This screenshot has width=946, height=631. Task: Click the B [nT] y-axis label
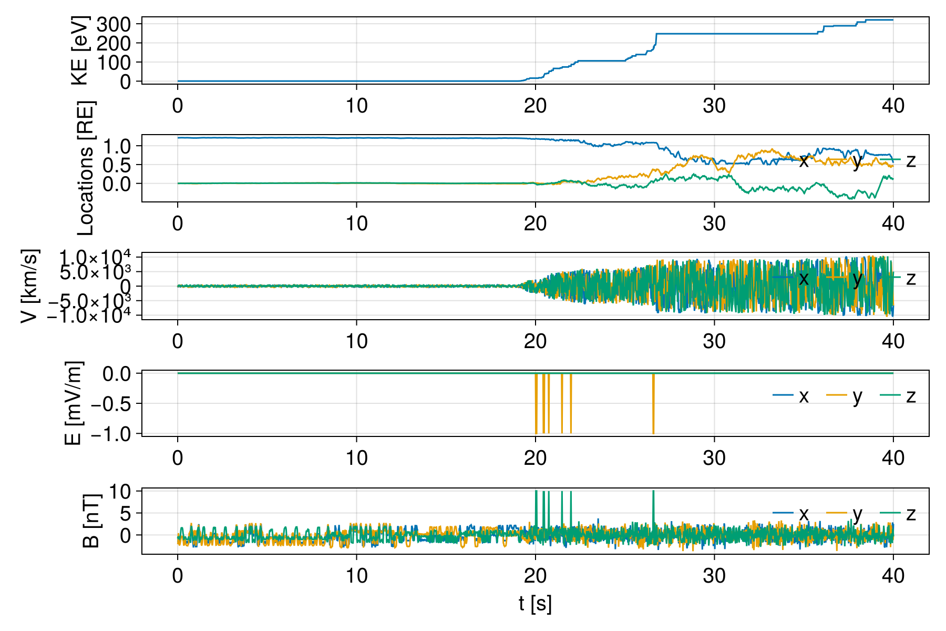coord(91,521)
